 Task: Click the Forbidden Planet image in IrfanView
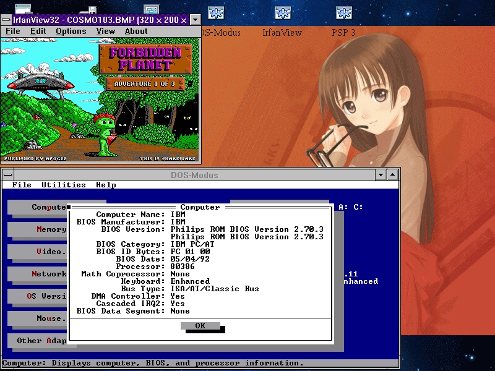(100, 100)
